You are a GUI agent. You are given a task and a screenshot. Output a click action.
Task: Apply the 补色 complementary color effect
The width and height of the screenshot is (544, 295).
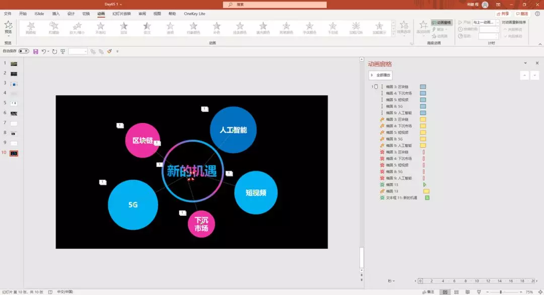pyautogui.click(x=217, y=28)
